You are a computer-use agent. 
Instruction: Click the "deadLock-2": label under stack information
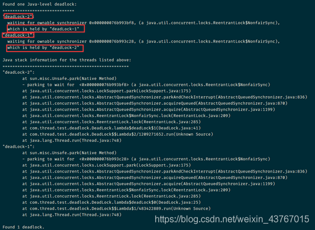[19, 72]
